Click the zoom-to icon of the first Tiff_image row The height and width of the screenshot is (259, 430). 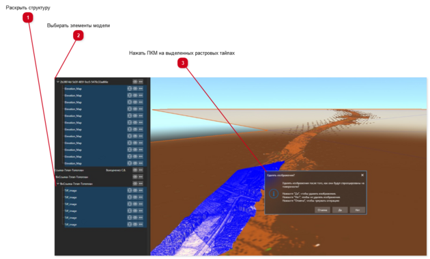coord(130,191)
